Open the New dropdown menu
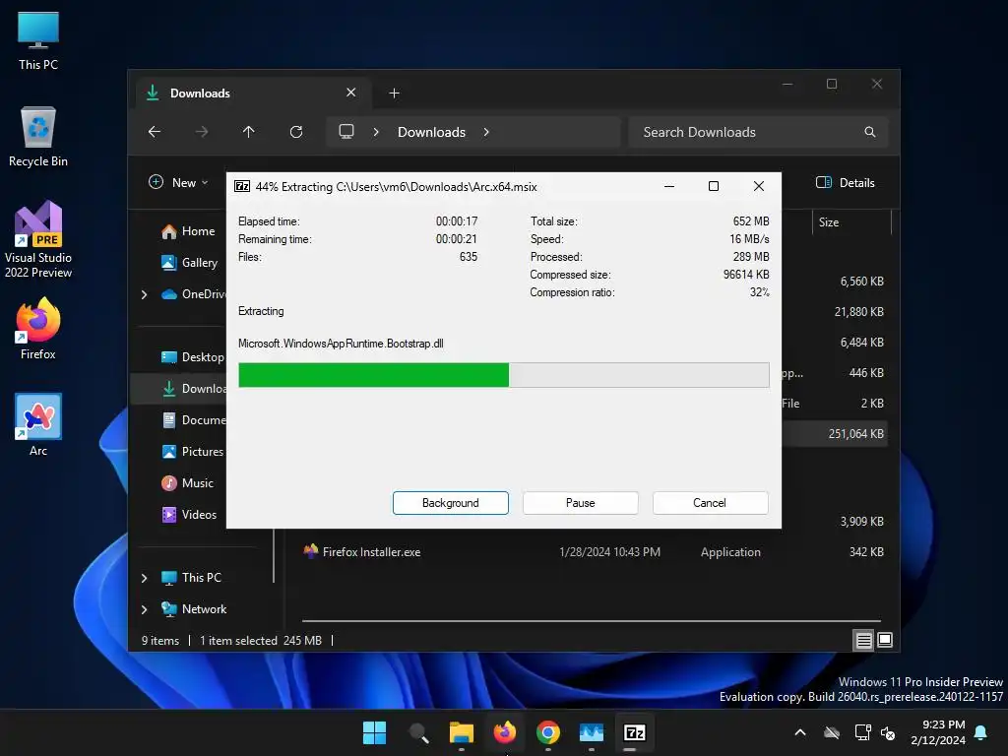Screen dimensions: 1008x756 (x=179, y=182)
